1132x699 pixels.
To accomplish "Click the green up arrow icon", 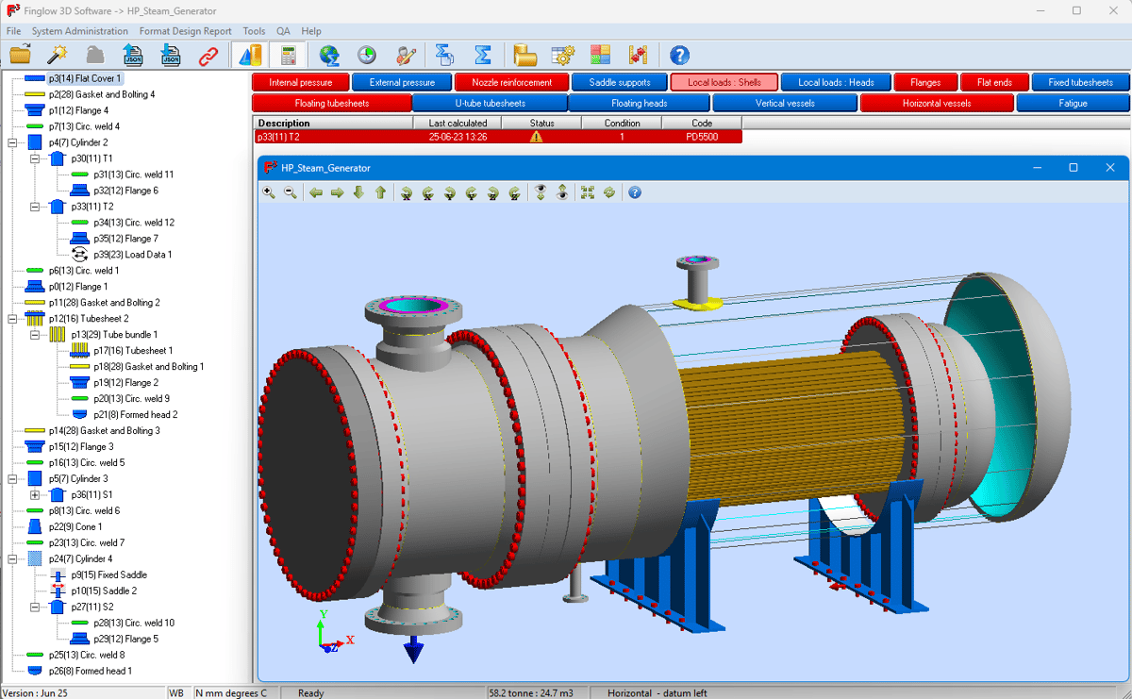I will point(380,192).
